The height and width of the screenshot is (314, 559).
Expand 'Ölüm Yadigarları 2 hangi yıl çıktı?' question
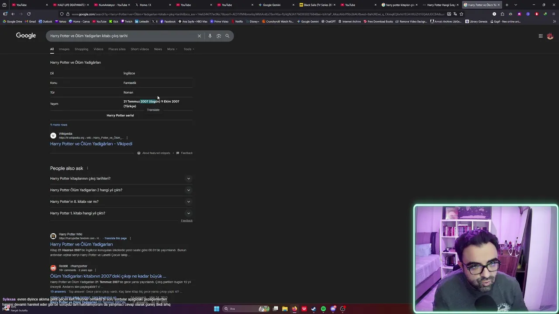[121, 190]
